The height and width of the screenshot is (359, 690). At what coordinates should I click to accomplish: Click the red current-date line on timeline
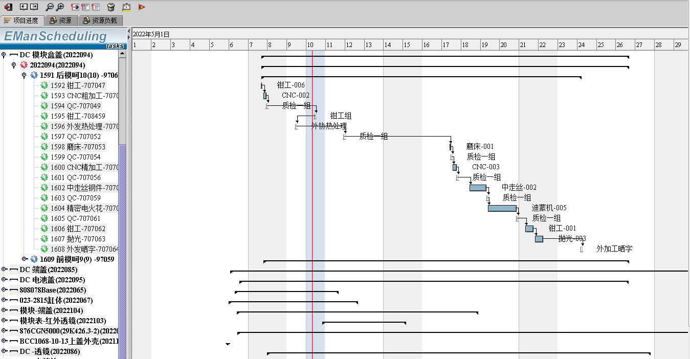click(312, 205)
